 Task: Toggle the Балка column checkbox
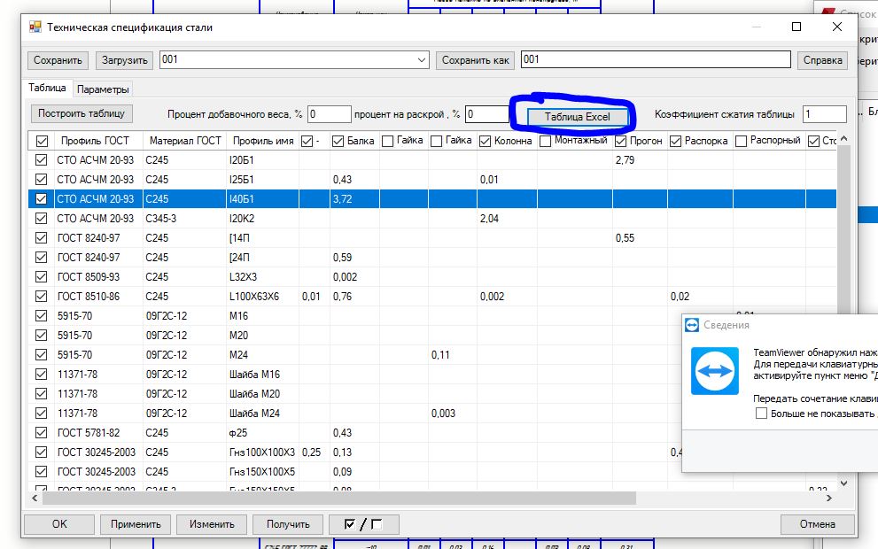(338, 141)
